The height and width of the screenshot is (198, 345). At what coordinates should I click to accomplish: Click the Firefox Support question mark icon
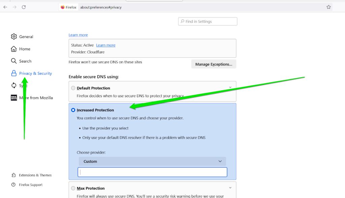pyautogui.click(x=14, y=185)
